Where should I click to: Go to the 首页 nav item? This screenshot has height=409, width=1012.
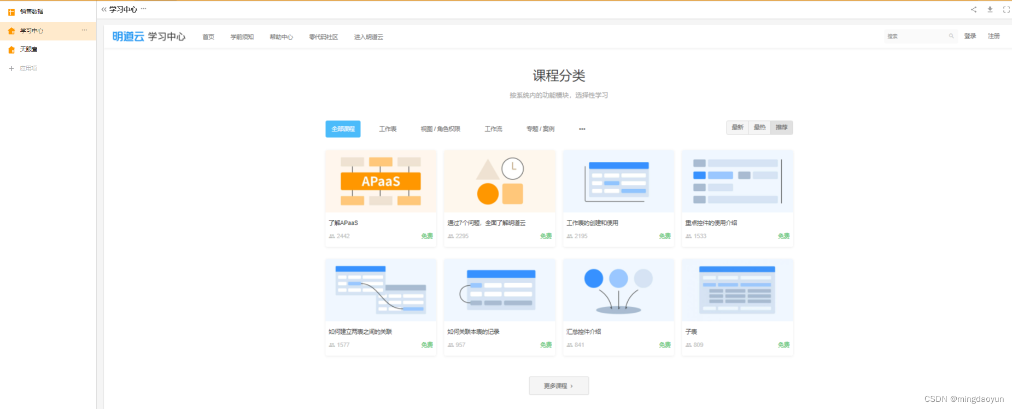(208, 37)
